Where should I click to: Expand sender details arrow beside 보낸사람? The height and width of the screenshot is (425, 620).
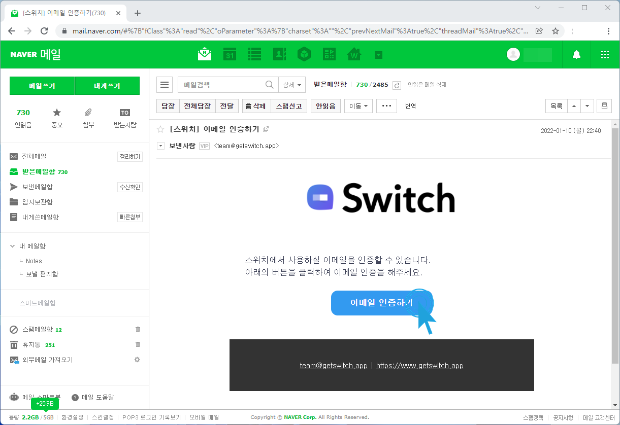click(160, 146)
